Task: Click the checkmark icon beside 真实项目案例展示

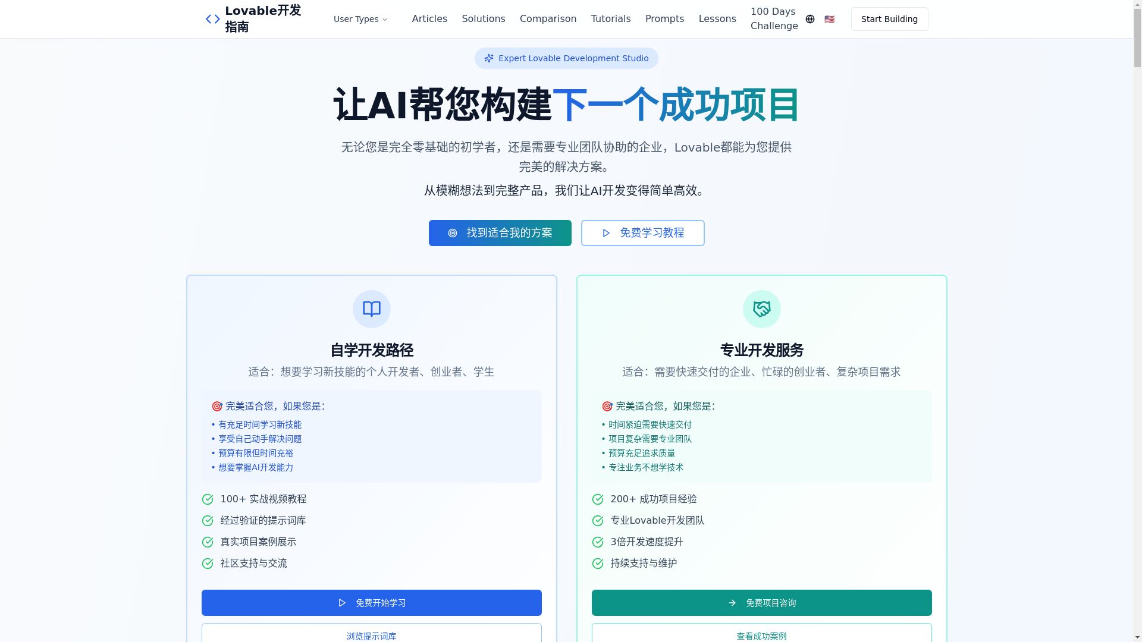Action: [x=208, y=542]
